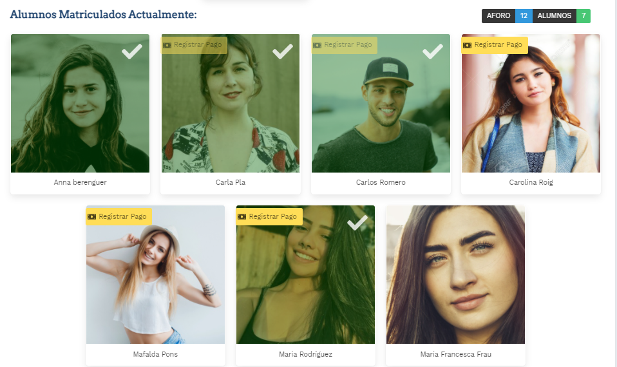Select Maria Francesca Frau's photo
This screenshot has width=617, height=367.
(455, 275)
